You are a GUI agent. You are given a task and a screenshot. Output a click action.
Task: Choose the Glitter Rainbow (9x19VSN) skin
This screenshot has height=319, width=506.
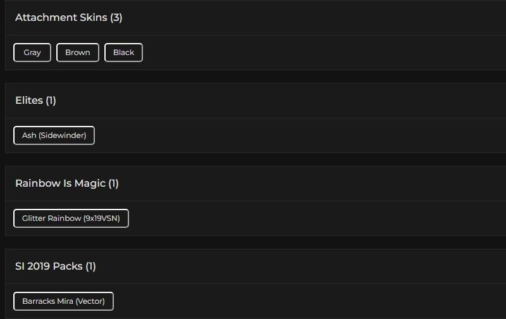tap(71, 218)
